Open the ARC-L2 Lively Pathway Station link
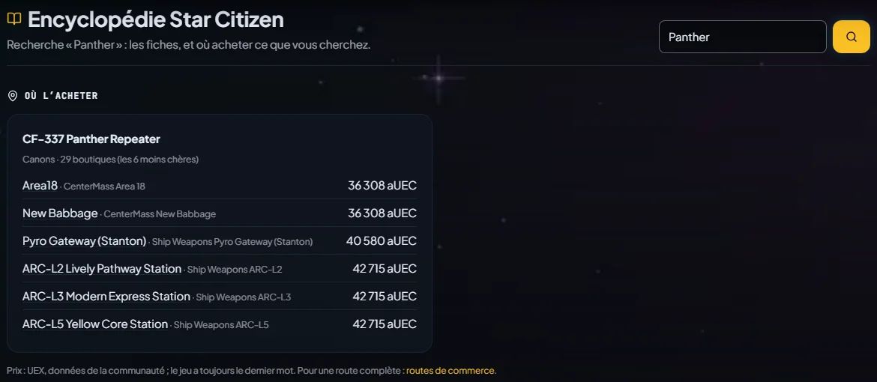 102,269
